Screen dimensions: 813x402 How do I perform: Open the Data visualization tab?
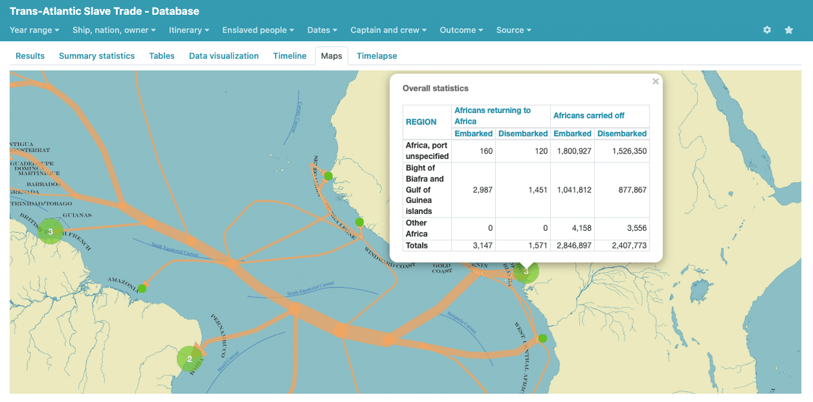(x=224, y=56)
